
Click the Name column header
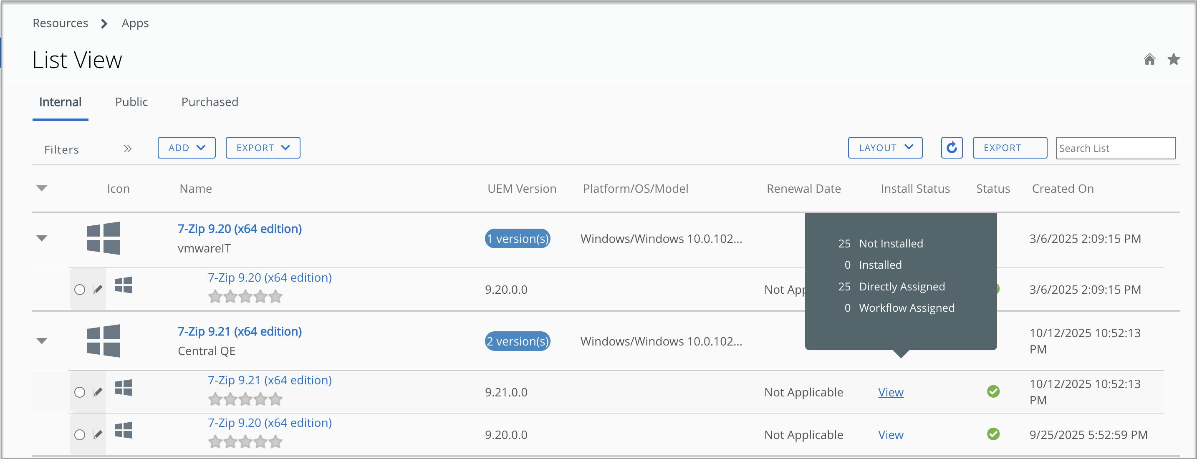tap(196, 189)
